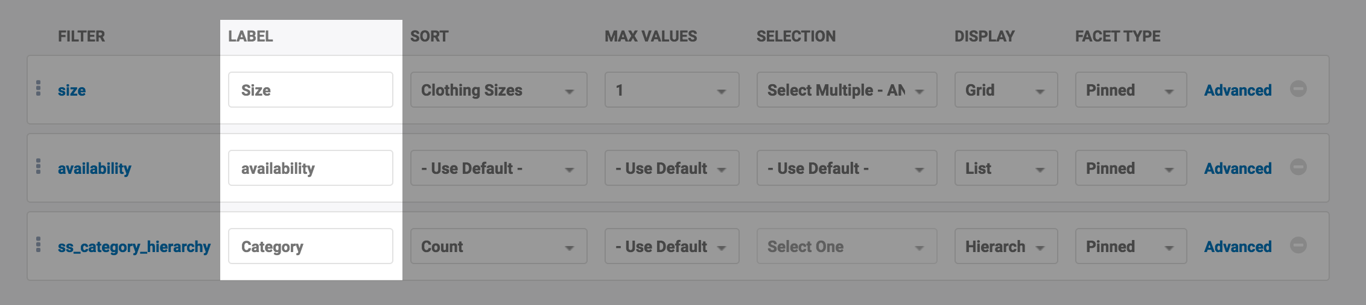
Task: Open the Select Multiple selection dropdown
Action: coord(847,90)
